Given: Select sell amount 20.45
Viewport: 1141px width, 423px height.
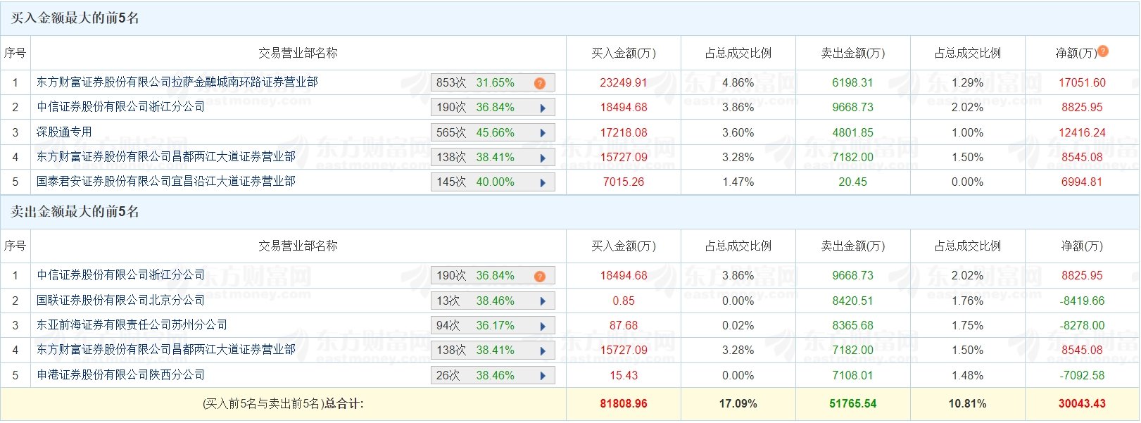Looking at the screenshot, I should pos(853,182).
